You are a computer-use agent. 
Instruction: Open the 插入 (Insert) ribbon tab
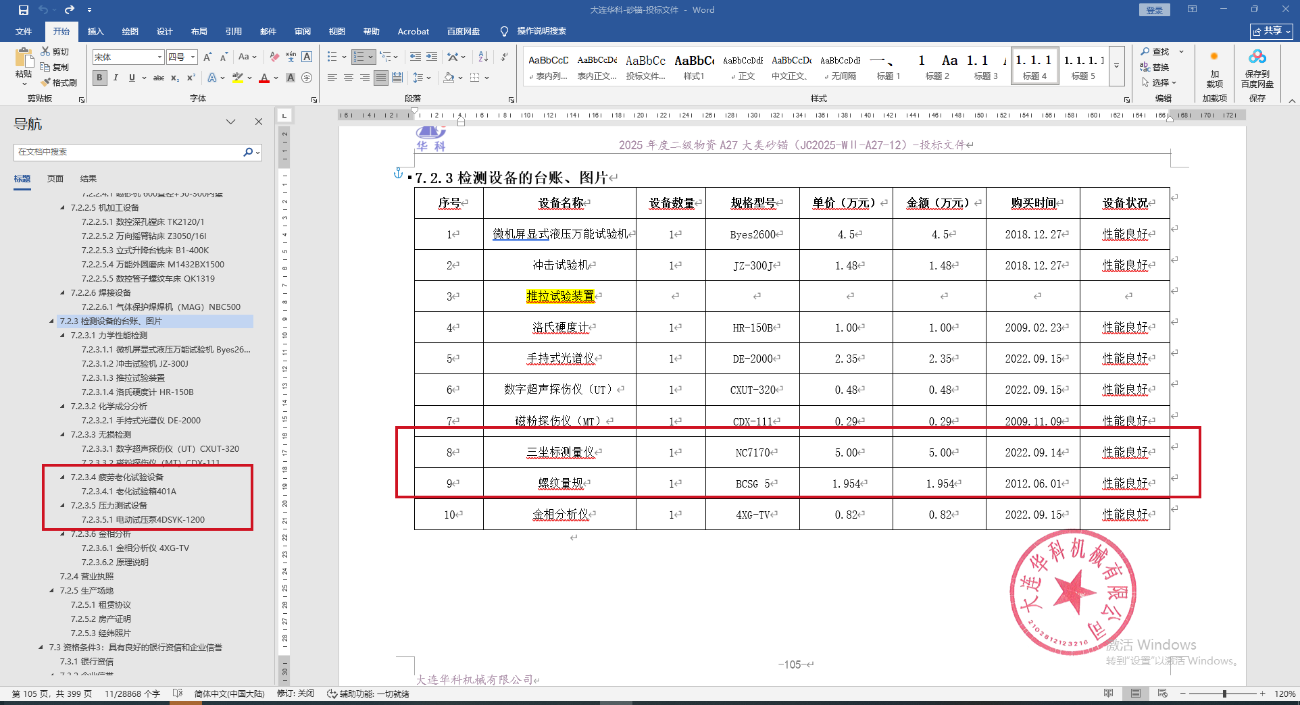(95, 31)
